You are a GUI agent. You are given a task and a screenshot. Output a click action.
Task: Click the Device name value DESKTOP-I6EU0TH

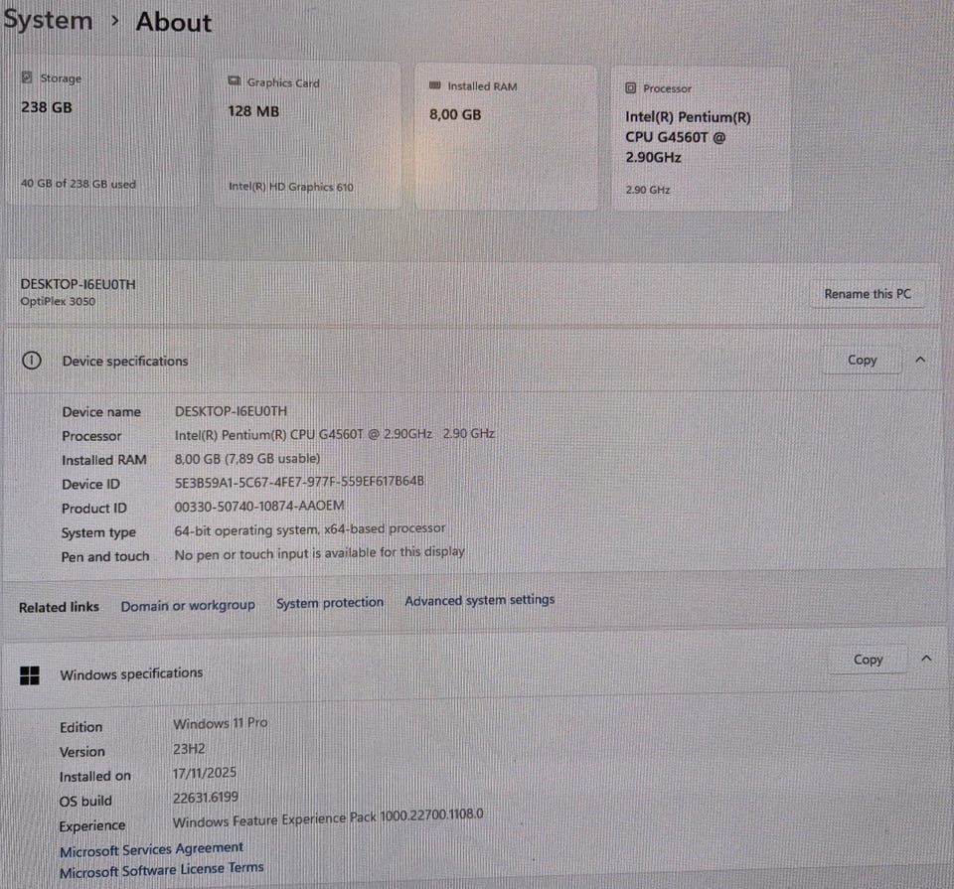[231, 411]
